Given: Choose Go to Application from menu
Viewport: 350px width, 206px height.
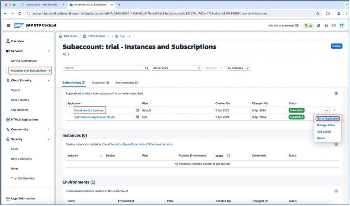Looking at the screenshot, I should coord(328,119).
